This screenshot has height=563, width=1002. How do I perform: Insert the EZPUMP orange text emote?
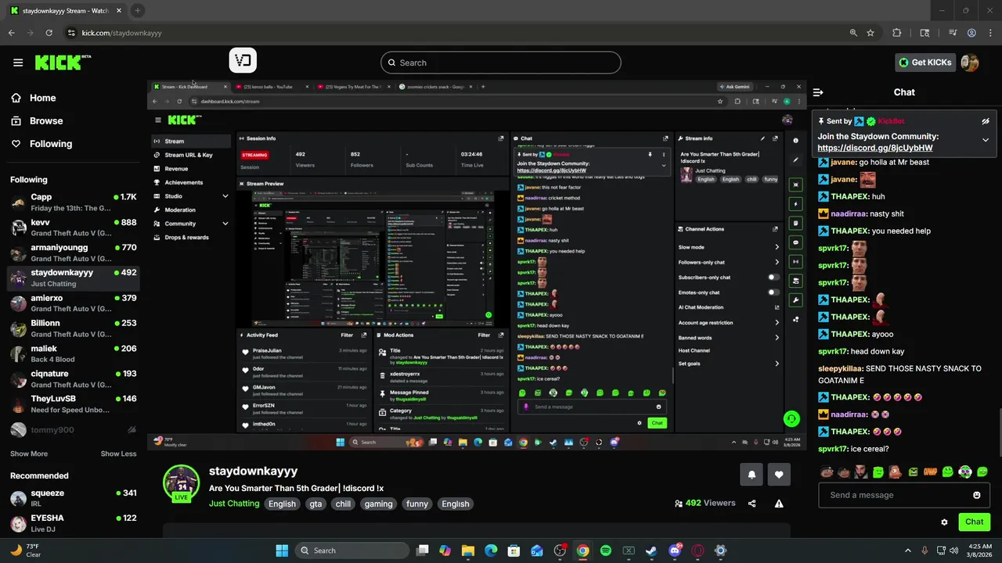931,472
